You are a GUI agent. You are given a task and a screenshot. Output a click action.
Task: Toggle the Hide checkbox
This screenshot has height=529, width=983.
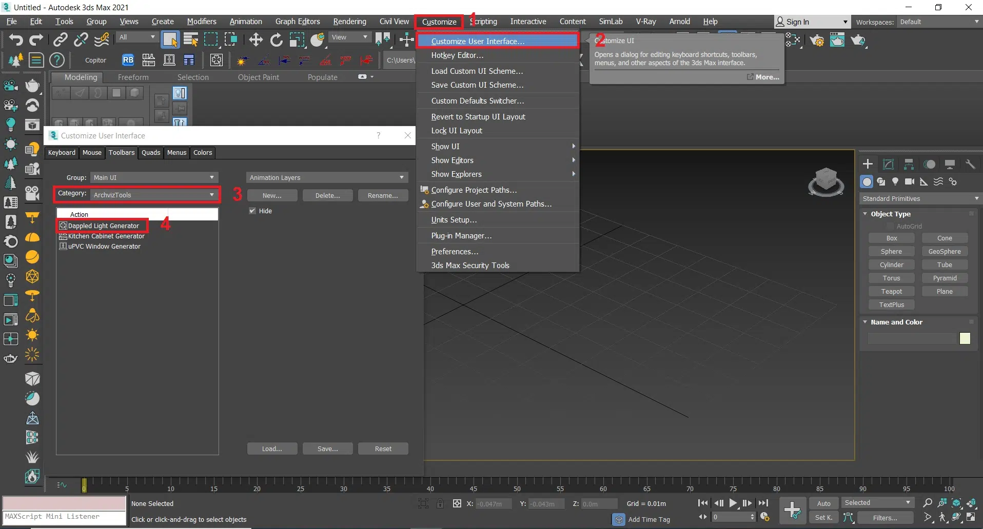[x=252, y=211]
